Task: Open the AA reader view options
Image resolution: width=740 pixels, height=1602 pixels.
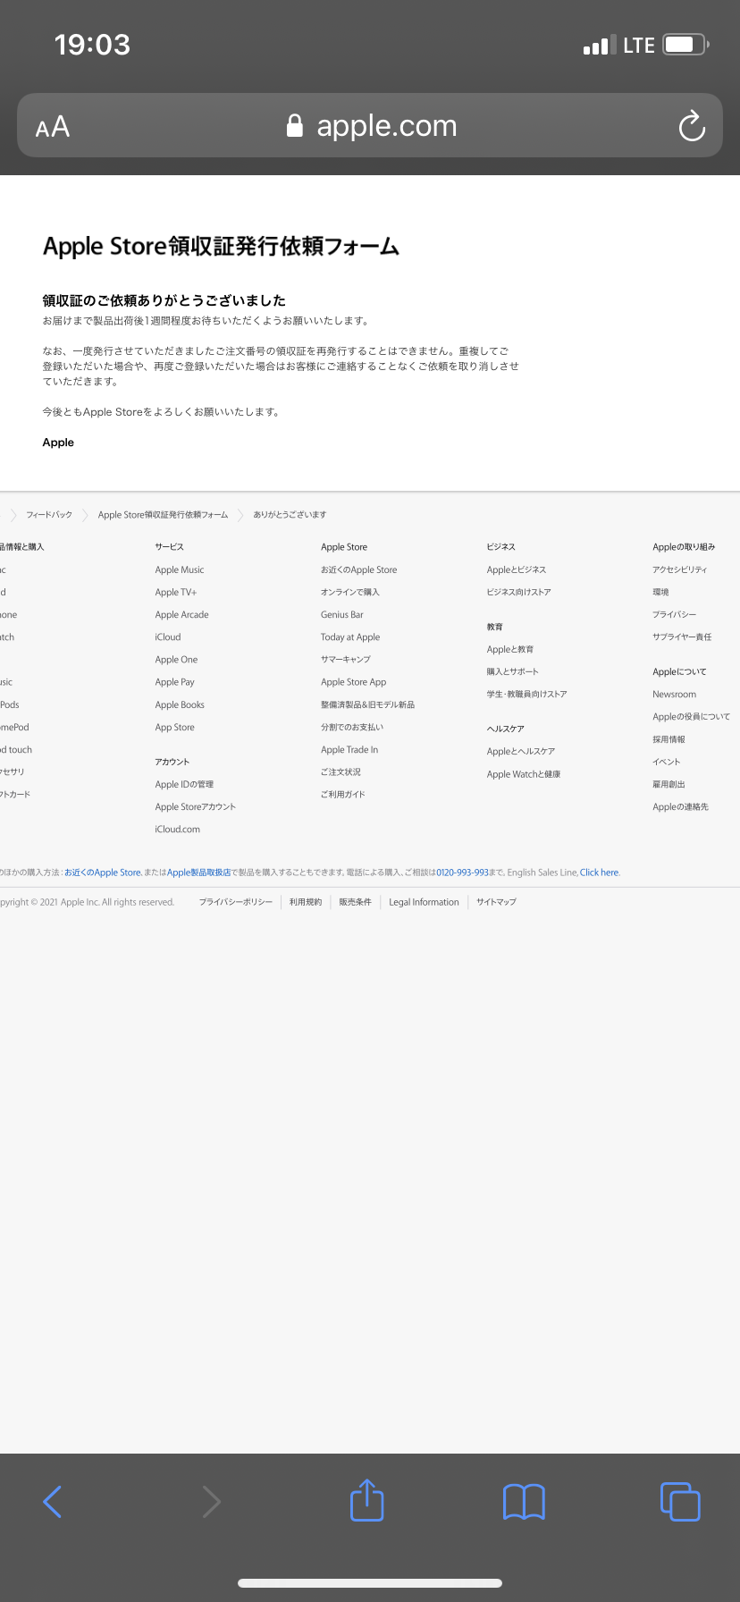Action: (x=53, y=127)
